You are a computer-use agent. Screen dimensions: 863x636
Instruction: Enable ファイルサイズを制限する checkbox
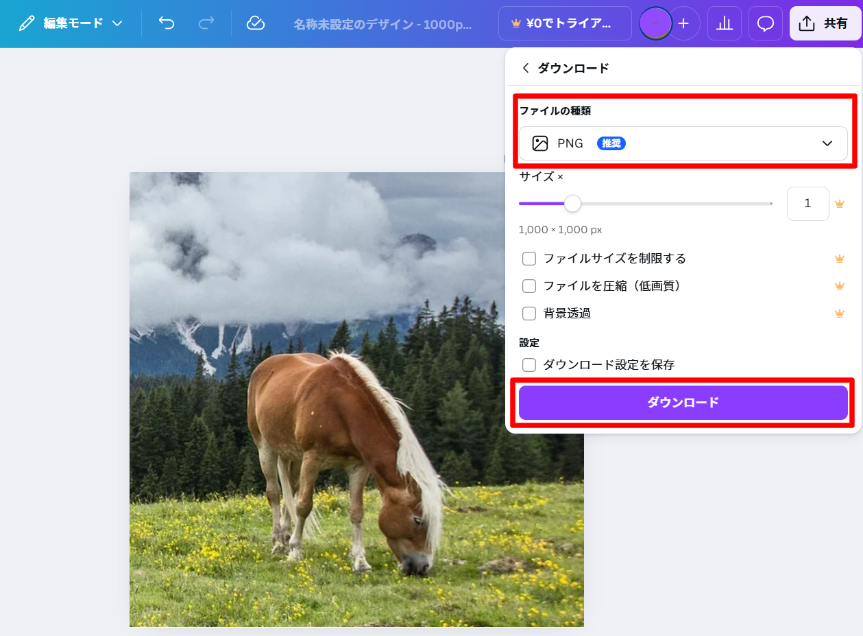coord(529,259)
